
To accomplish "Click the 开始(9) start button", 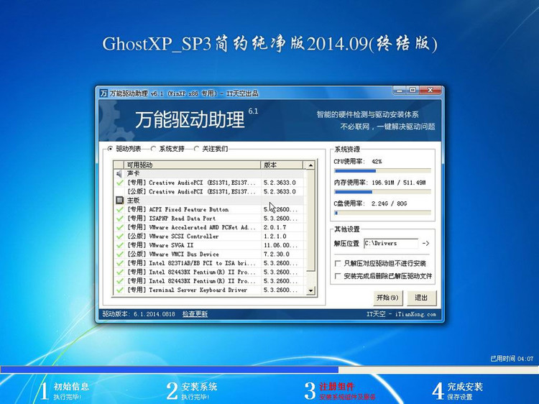I will click(x=387, y=298).
